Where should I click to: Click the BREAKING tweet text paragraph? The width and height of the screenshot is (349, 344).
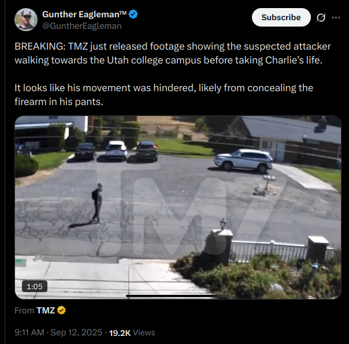pos(173,53)
